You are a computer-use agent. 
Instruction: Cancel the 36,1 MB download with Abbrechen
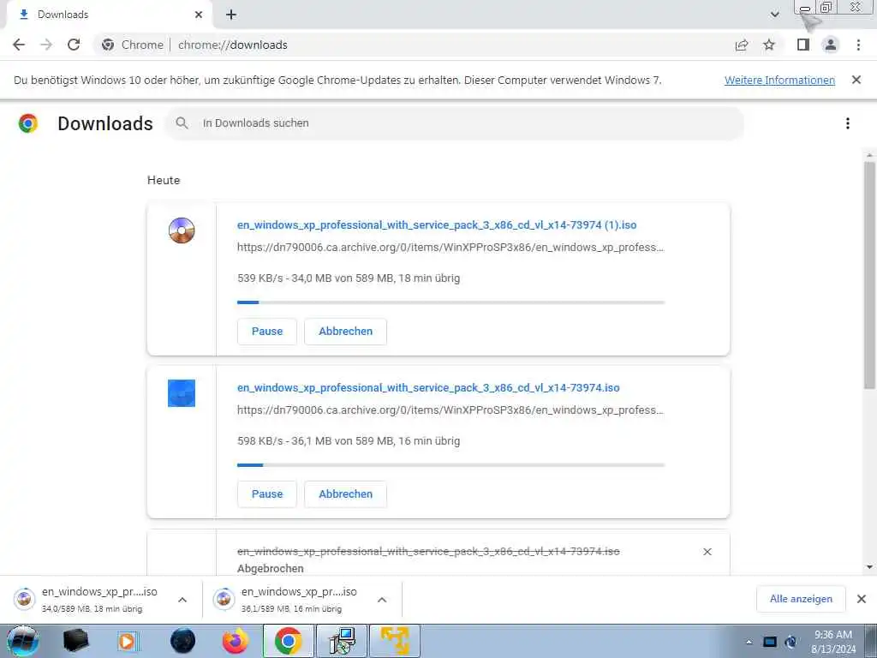346,494
